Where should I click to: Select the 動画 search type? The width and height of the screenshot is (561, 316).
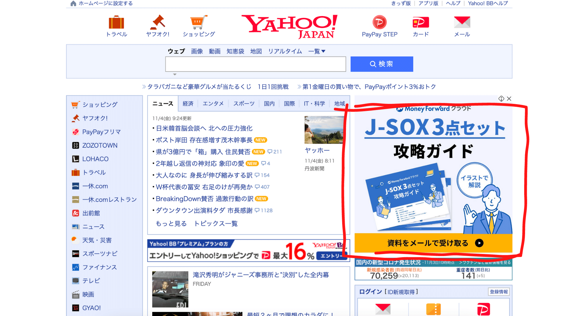[215, 51]
